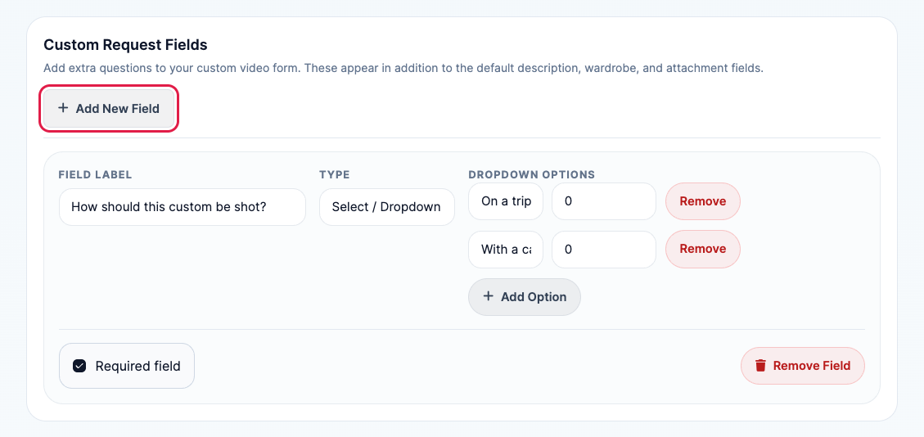
Task: Click the Remove Field button
Action: coord(803,366)
